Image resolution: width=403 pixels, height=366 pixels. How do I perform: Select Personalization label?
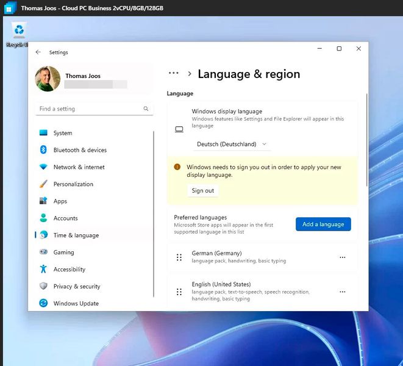point(73,184)
